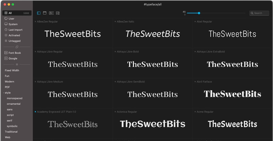Select the Abel Regular preview
273x141 pixels.
click(x=232, y=34)
